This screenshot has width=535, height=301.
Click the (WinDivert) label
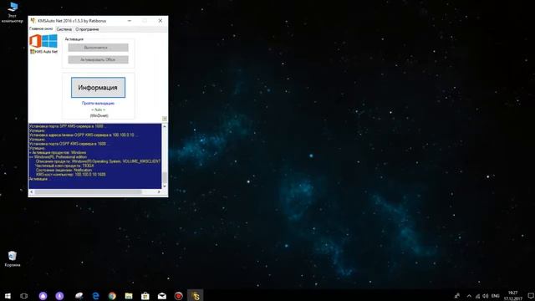[x=99, y=115]
